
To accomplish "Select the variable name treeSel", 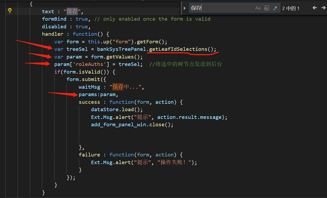I will pyautogui.click(x=77, y=49).
